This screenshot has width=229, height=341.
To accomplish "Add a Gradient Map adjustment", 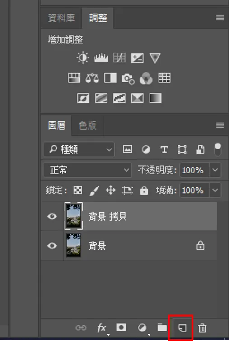I will 155,98.
